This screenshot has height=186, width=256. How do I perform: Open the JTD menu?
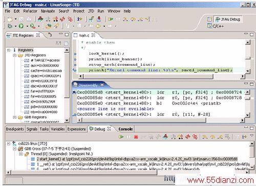pos(91,11)
